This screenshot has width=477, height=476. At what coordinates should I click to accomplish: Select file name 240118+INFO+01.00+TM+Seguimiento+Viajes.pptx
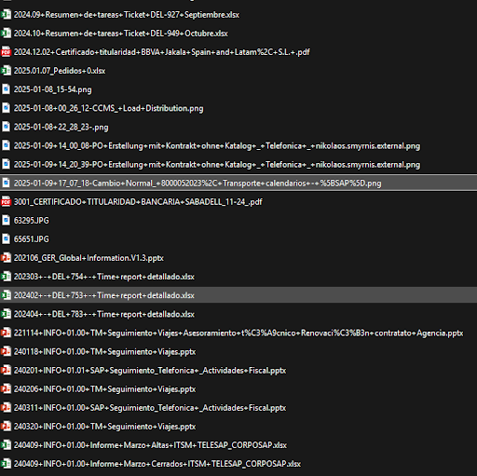[x=104, y=351]
